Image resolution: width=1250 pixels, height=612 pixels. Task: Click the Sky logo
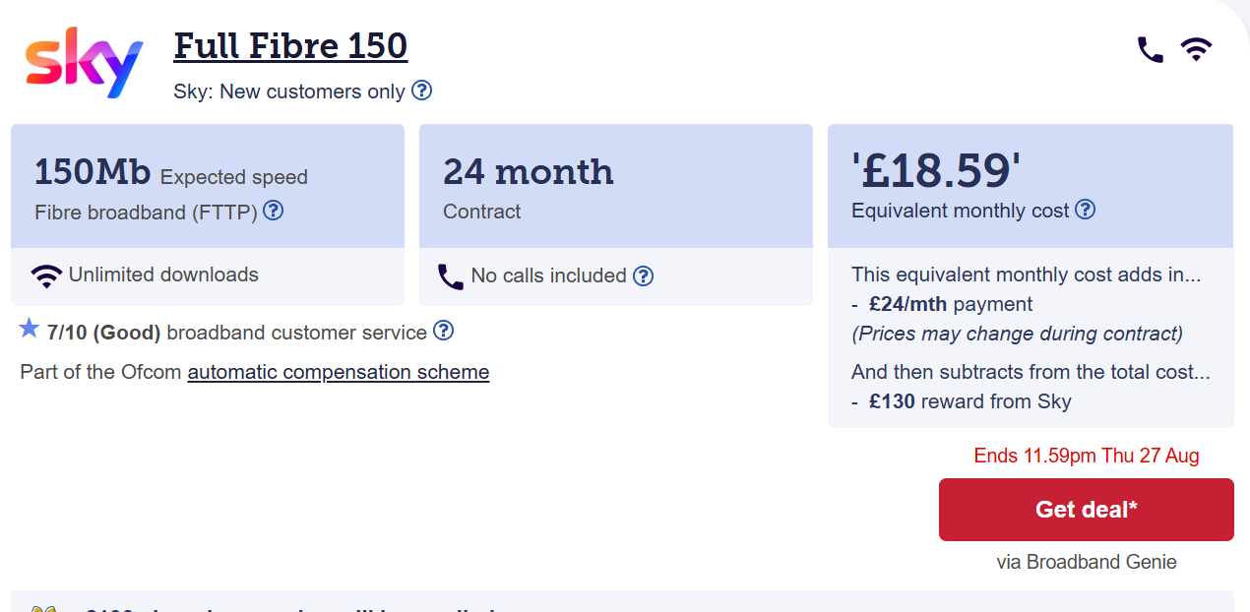(x=85, y=64)
